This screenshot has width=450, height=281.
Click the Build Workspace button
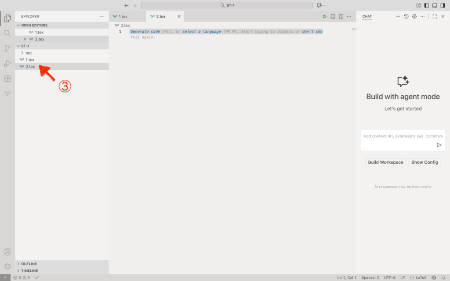coord(385,162)
